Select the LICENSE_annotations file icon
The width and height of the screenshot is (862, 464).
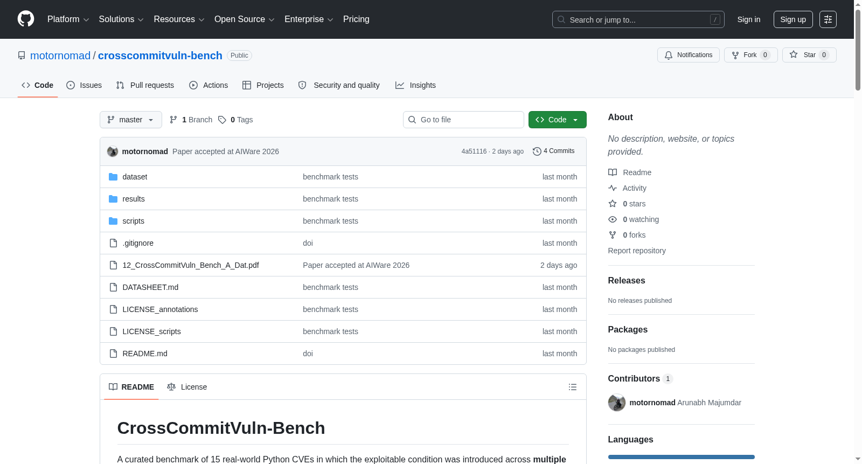coord(113,309)
